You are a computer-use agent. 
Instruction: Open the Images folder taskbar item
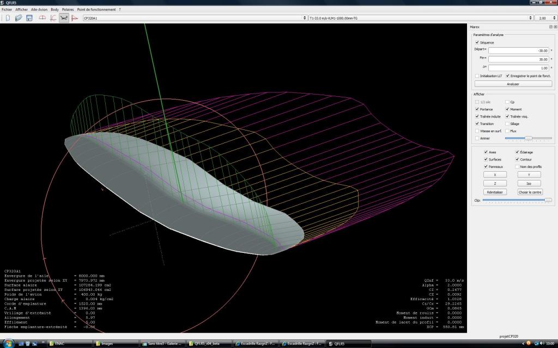(x=116, y=344)
